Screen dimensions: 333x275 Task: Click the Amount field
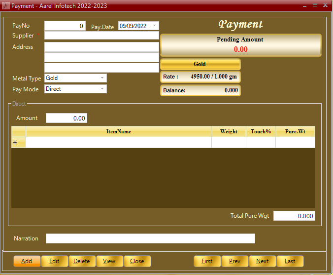coord(67,118)
